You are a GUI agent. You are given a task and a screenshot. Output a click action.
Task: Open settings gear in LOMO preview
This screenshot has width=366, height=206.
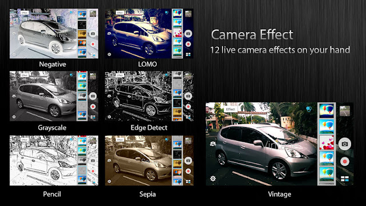(109, 54)
